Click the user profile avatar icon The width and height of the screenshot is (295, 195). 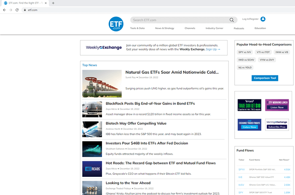263,19
